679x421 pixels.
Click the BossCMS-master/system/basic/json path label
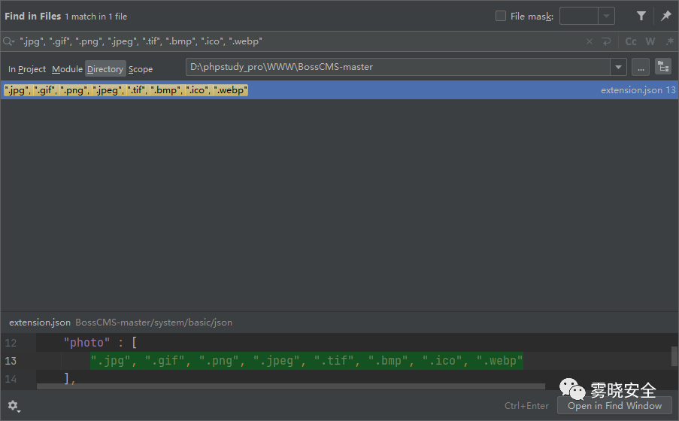[153, 323]
